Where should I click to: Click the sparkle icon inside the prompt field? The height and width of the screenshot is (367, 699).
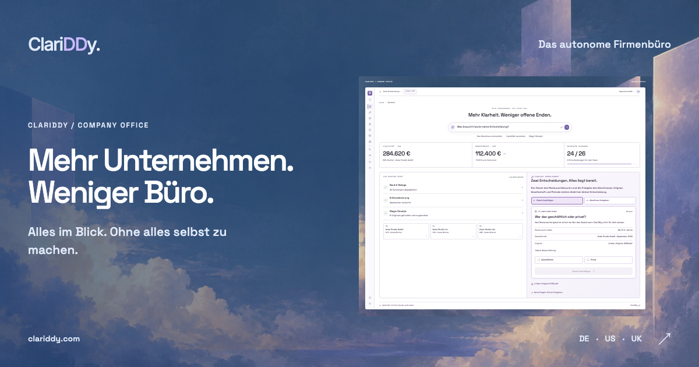(x=453, y=126)
